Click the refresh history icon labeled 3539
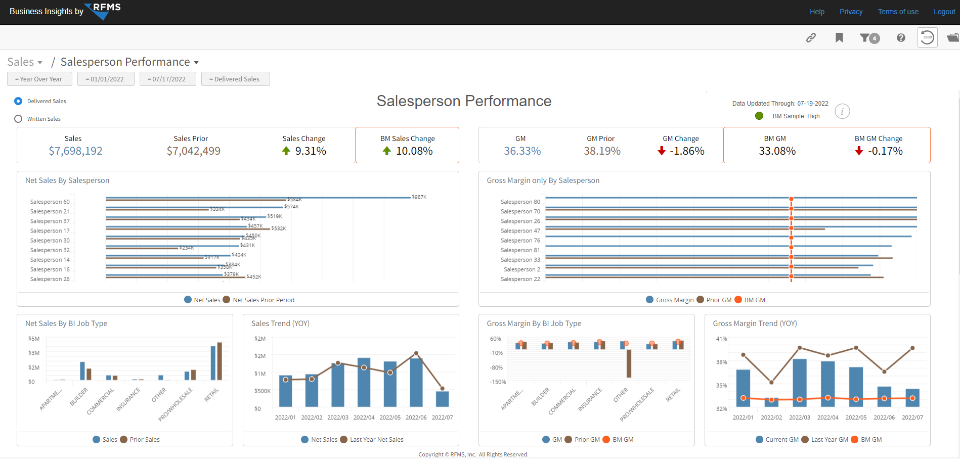960x464 pixels. [x=927, y=37]
